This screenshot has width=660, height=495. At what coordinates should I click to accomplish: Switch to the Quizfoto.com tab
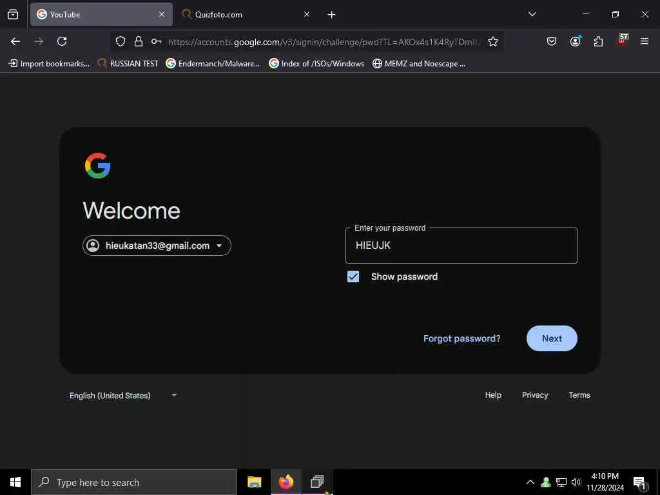(246, 14)
